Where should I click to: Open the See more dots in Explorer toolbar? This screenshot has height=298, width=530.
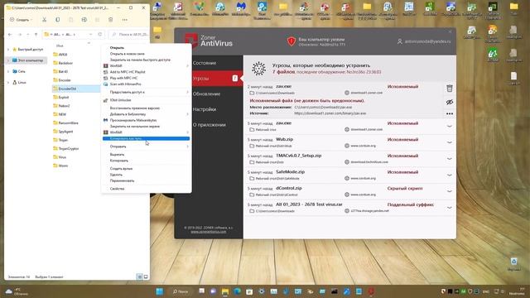(x=125, y=20)
